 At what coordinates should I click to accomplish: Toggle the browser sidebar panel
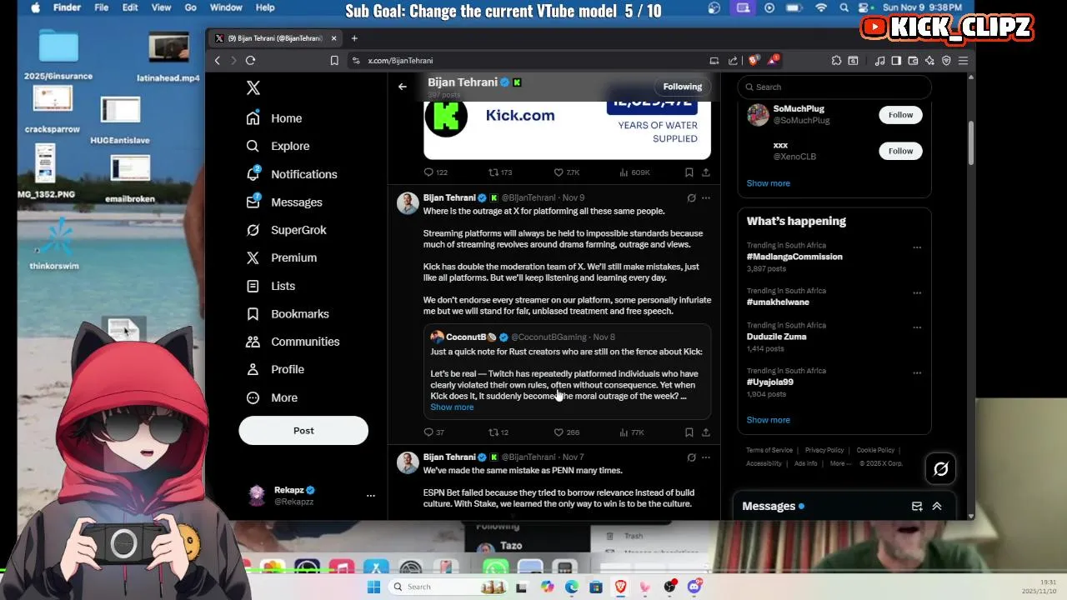896,60
